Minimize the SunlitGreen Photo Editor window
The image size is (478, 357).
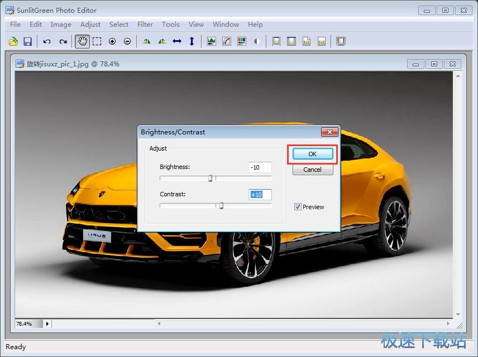427,11
